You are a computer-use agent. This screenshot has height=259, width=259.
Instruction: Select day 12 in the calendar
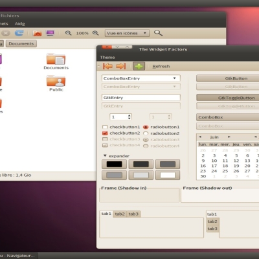coord(236,161)
